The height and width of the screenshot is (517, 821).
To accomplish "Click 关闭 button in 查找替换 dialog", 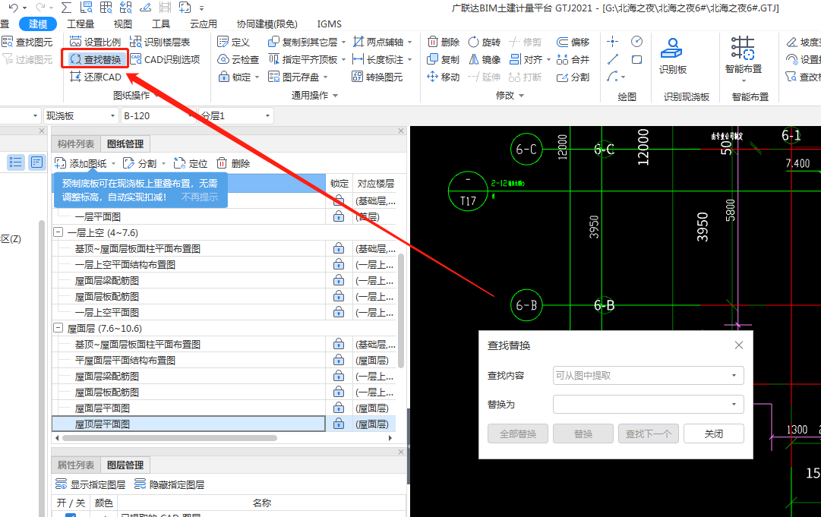I will click(713, 433).
